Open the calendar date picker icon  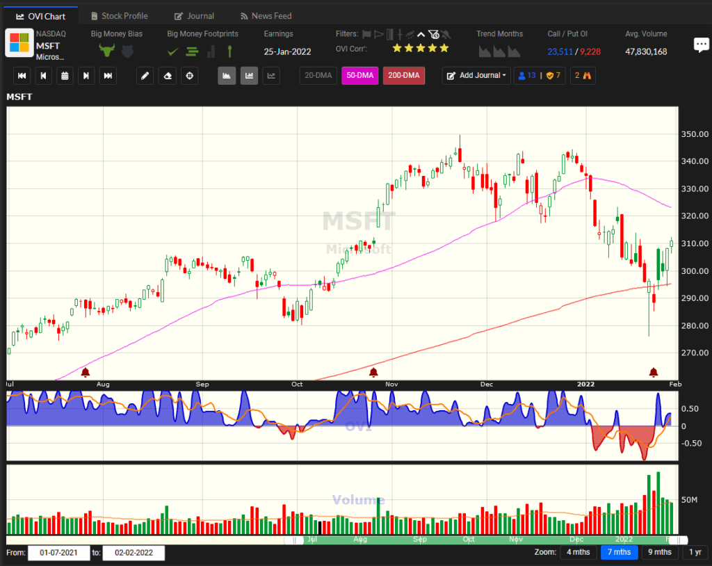point(65,76)
